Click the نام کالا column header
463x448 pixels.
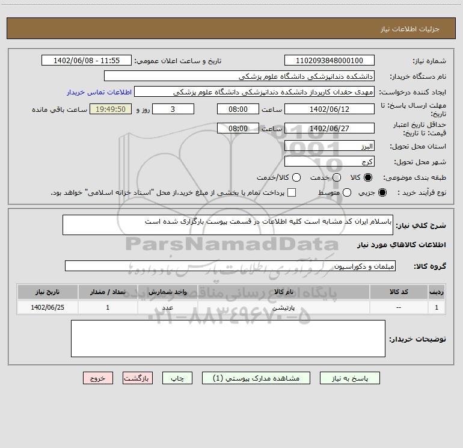coord(284,292)
